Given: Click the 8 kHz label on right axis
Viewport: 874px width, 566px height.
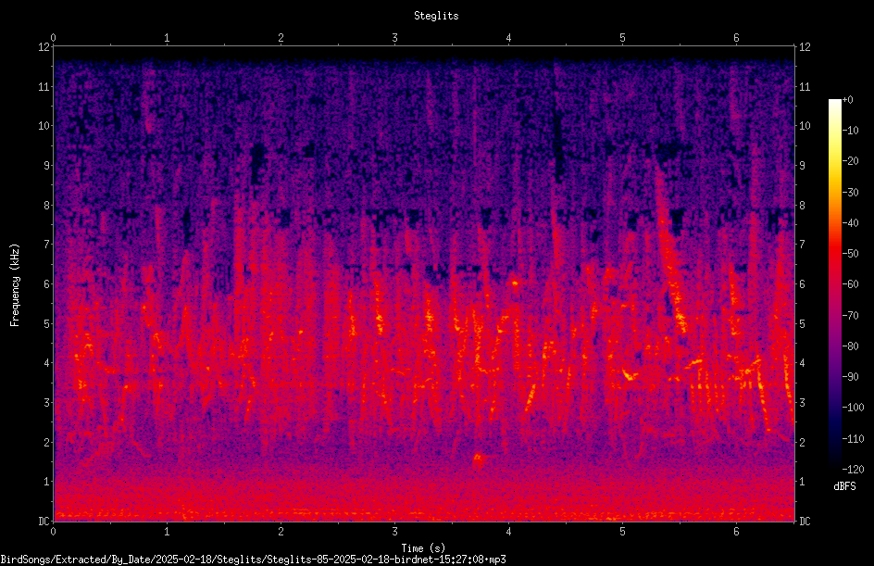Looking at the screenshot, I should point(802,206).
